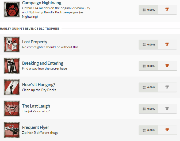The height and width of the screenshot is (141, 180).
Task: Click the bronze trophy icon for Campaign Nightwing
Action: [x=167, y=10]
